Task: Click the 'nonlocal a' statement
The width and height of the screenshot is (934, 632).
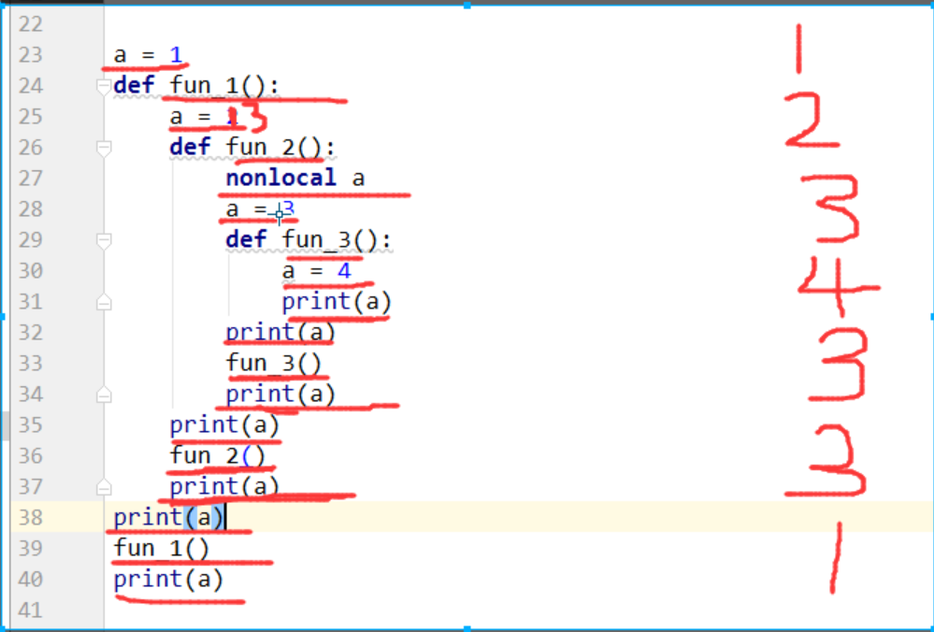Action: tap(295, 178)
